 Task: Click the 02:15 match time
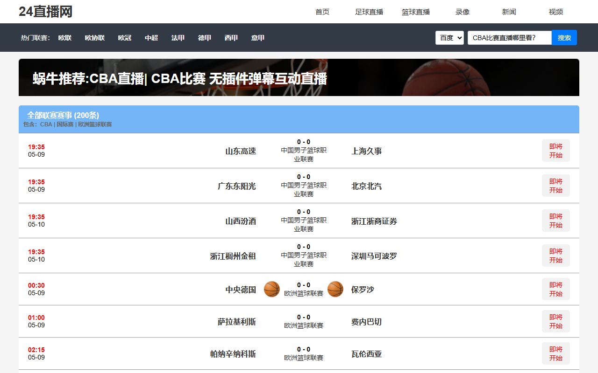click(36, 350)
